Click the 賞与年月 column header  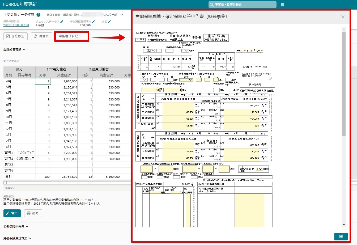pos(24,75)
